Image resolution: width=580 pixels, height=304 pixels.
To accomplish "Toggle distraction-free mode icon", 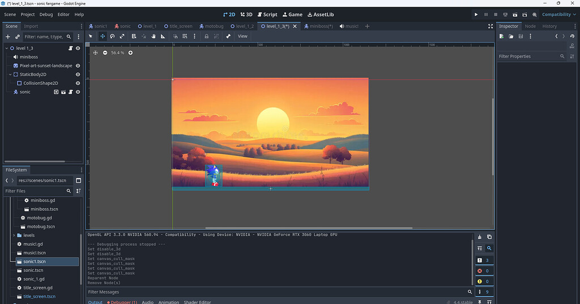I will (x=491, y=26).
